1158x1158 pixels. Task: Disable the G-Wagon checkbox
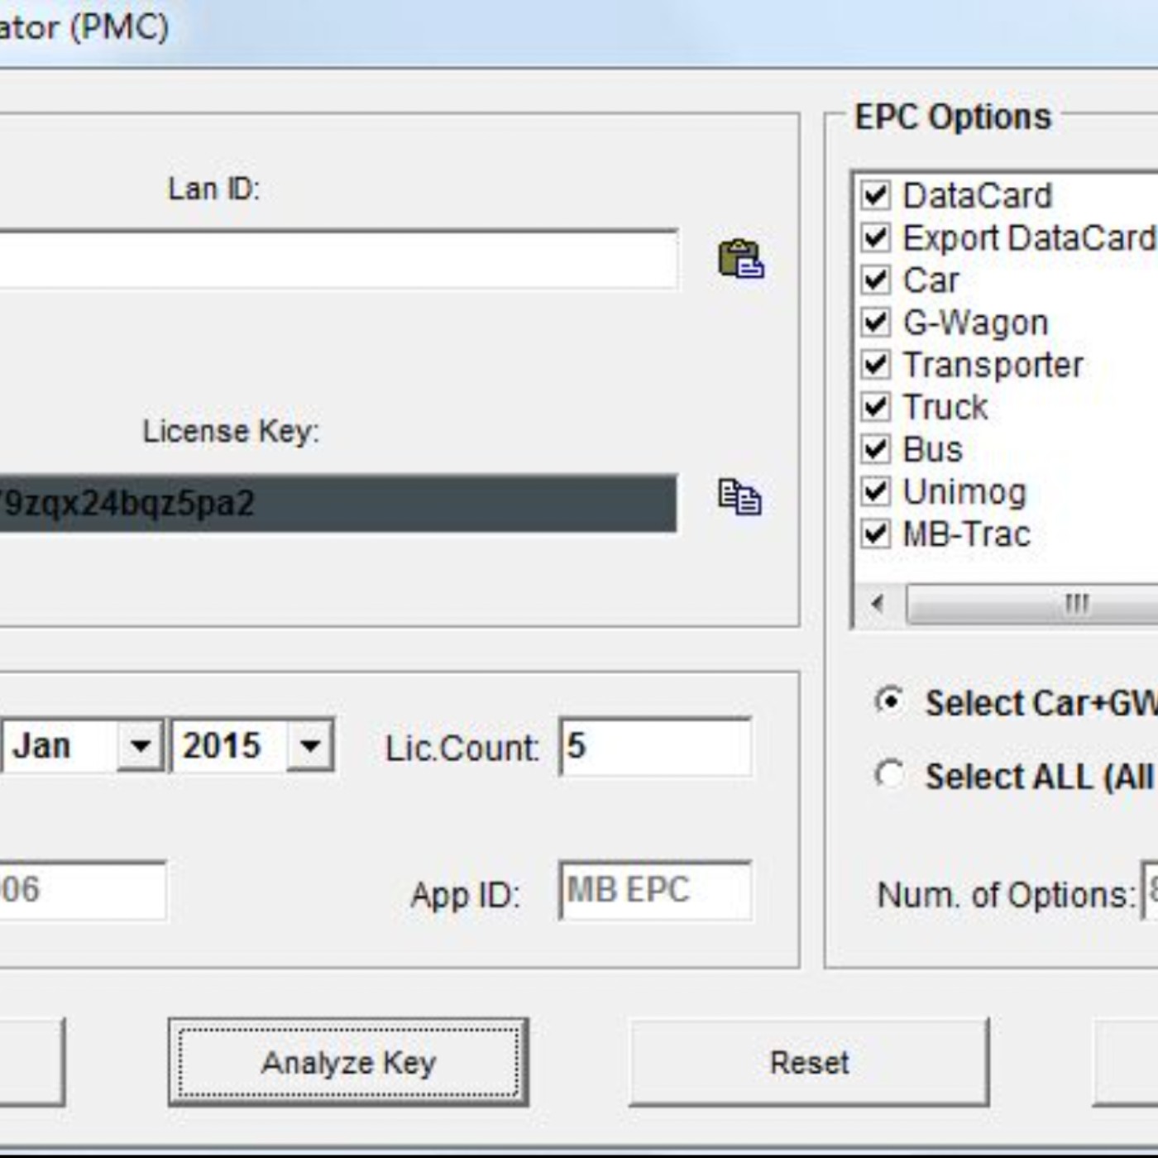click(875, 323)
